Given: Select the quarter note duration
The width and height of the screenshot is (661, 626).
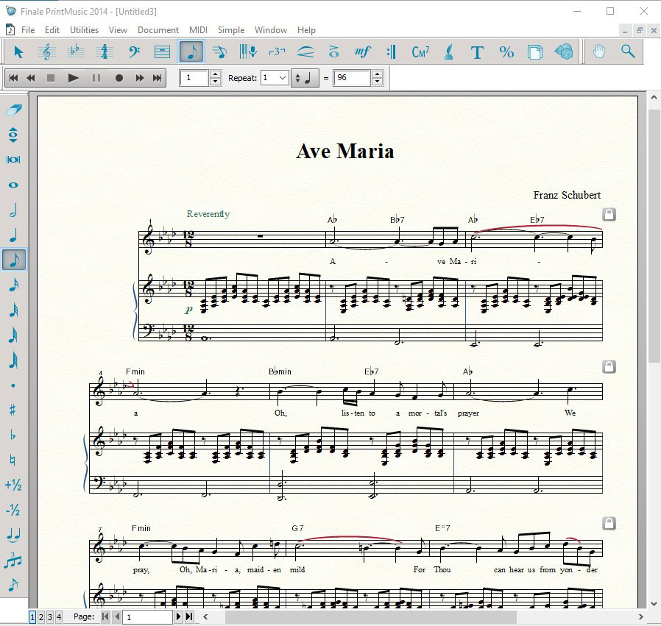Looking at the screenshot, I should click(14, 235).
